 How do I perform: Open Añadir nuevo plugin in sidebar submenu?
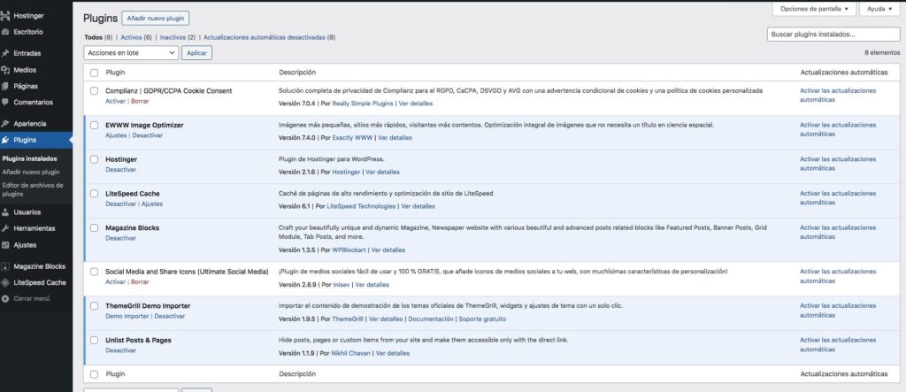click(x=31, y=173)
